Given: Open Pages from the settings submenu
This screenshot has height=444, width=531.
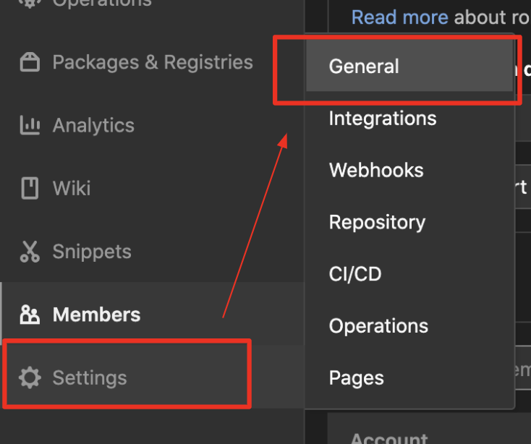Looking at the screenshot, I should tap(409, 377).
